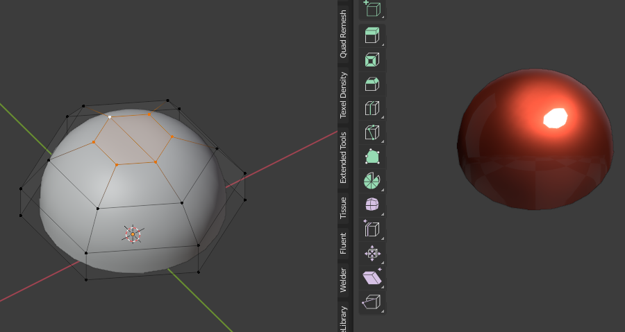Switch to the Extended Tools tab
625x332 pixels.
(343, 158)
